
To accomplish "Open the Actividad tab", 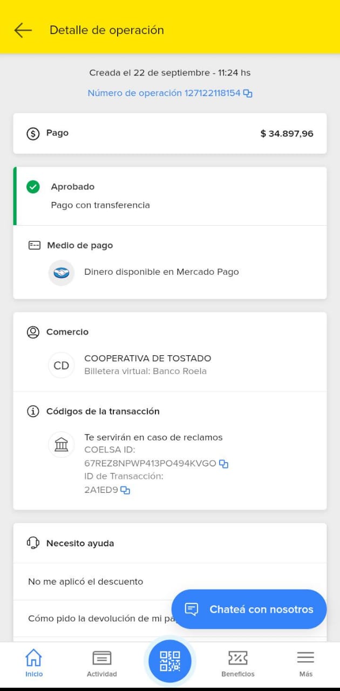I will coord(102,663).
